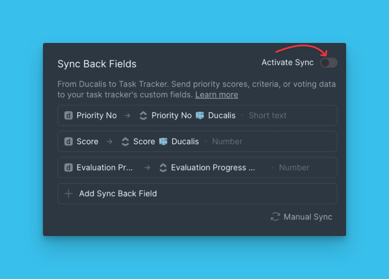Click the Ducalis icon in the Score row
This screenshot has width=389, height=279.
tap(68, 141)
